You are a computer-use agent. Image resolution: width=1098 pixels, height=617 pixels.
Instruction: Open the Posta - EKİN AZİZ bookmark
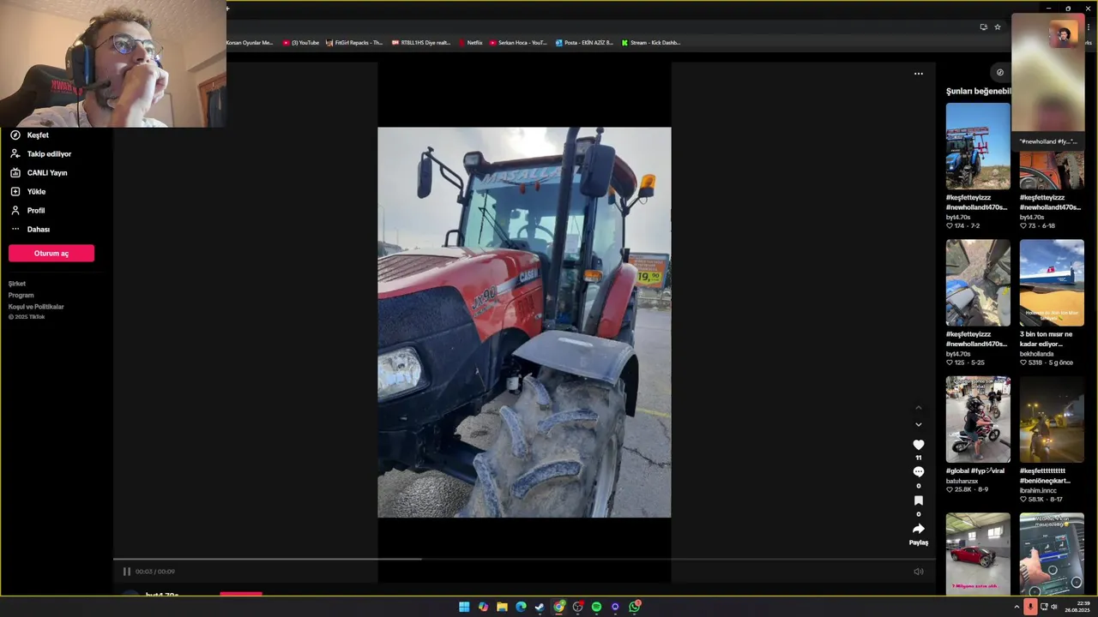pos(584,43)
